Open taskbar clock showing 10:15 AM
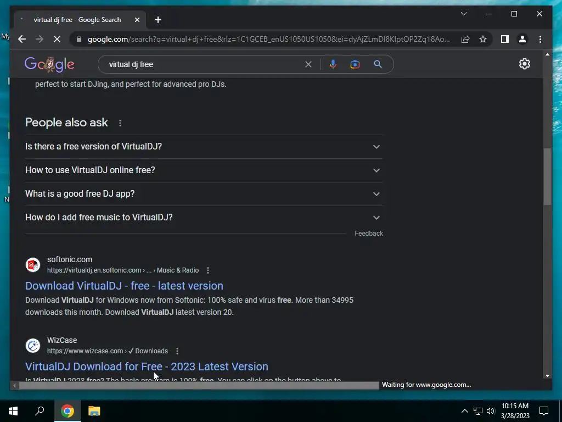Image resolution: width=562 pixels, height=422 pixels. [x=515, y=411]
